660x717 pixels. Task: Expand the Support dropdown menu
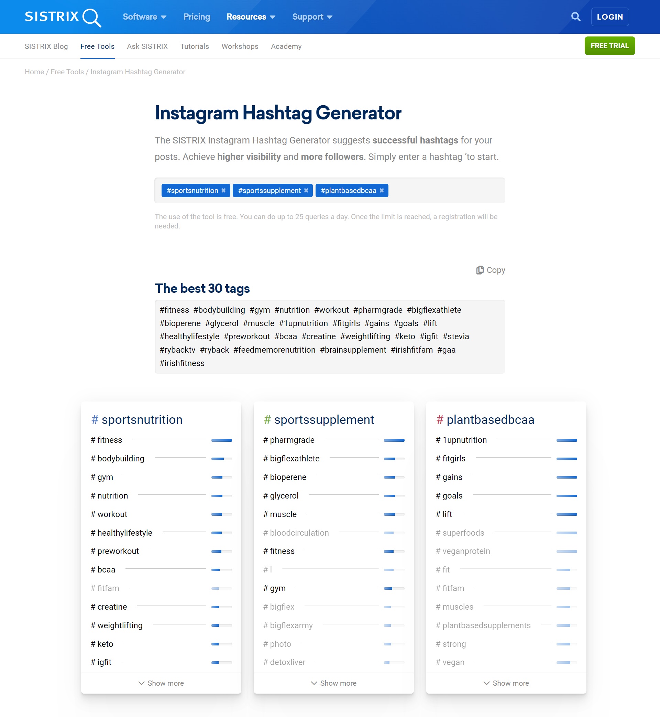(312, 17)
